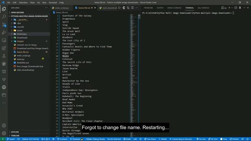This screenshot has height=141, width=251.
Task: Click the Open Changes compare icon
Action: click(128, 8)
